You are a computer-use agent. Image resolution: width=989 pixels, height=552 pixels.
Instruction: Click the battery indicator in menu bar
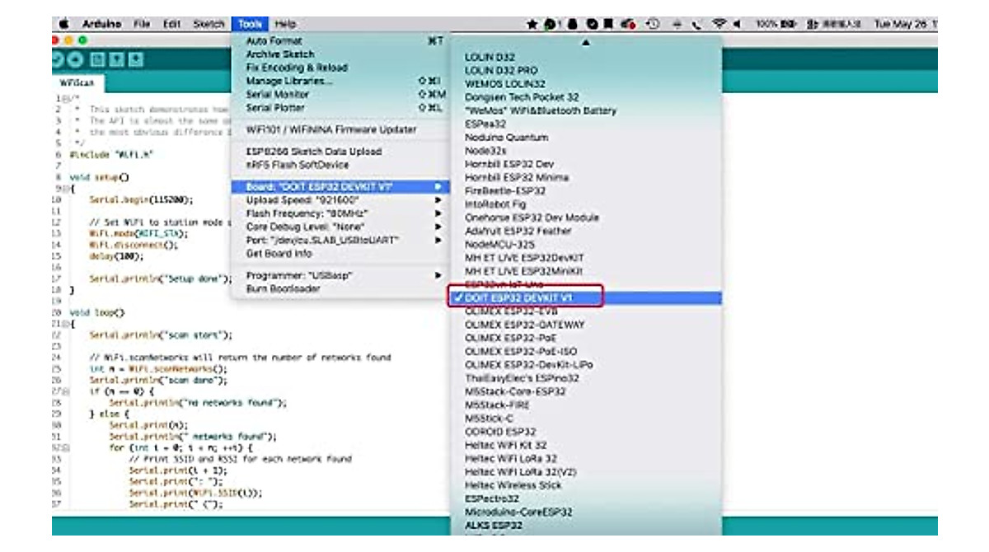[785, 22]
